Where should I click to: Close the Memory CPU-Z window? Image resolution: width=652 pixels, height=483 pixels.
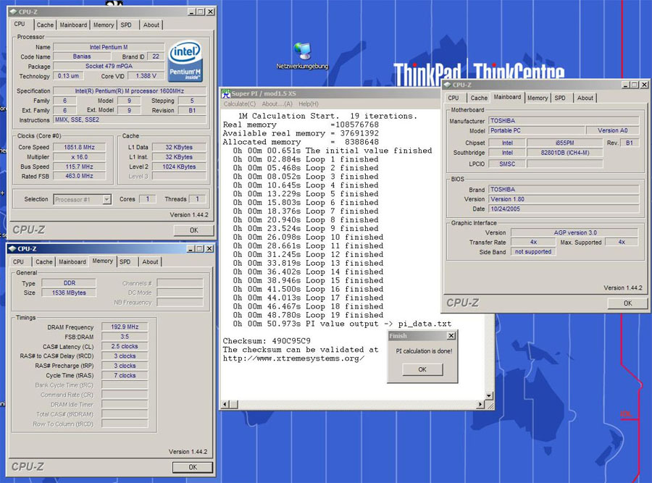coord(209,248)
